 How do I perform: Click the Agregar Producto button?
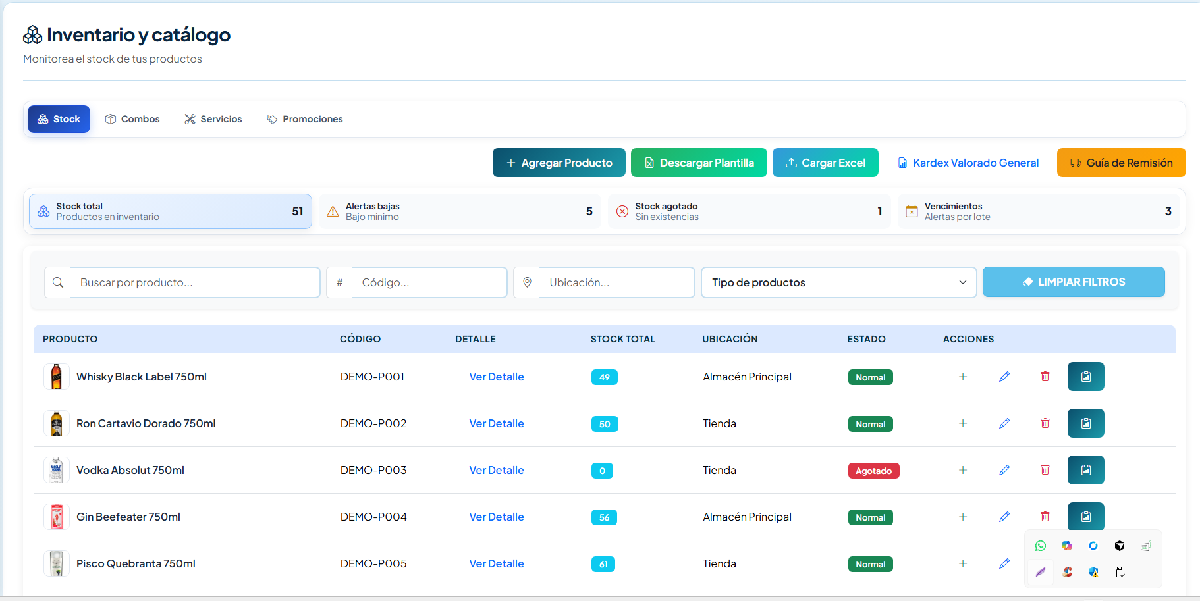559,163
